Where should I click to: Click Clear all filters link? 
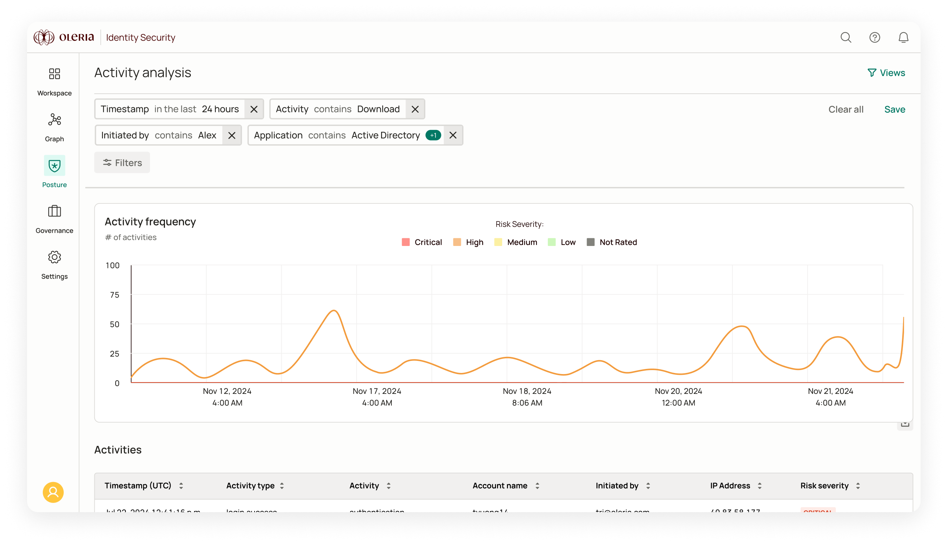pos(846,109)
